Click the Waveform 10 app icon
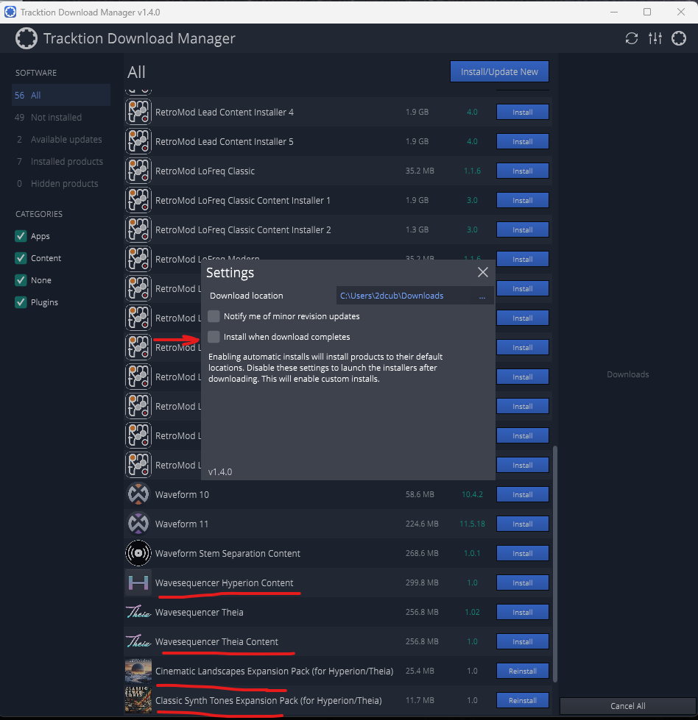This screenshot has width=698, height=720. pyautogui.click(x=138, y=494)
